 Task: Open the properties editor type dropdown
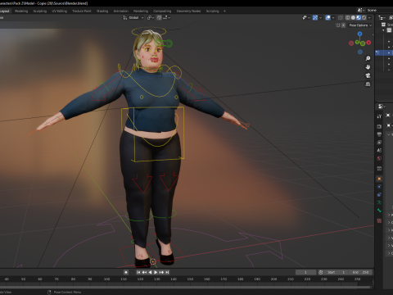pyautogui.click(x=382, y=106)
